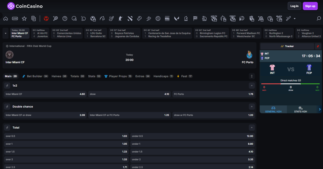Viewport: 323px width, 169px height.
Task: Select the Baseball bat icon
Action: pyautogui.click(x=288, y=19)
